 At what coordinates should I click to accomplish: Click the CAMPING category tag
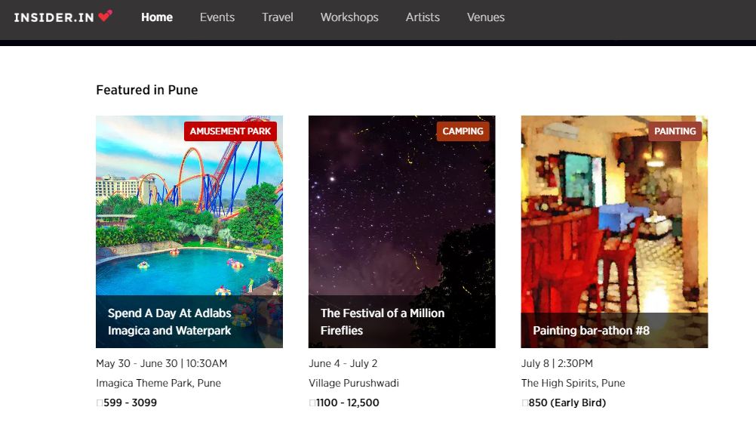click(463, 131)
